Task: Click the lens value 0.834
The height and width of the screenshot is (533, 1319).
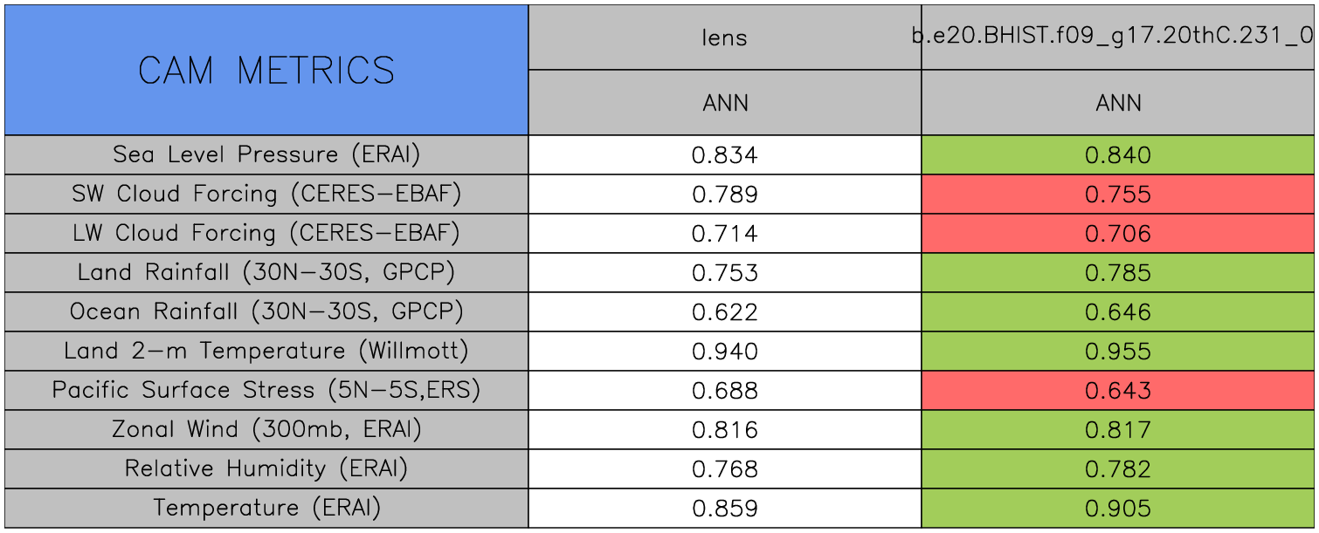Action: (725, 155)
